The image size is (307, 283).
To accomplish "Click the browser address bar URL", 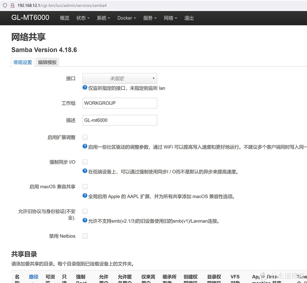I will pos(62,5).
